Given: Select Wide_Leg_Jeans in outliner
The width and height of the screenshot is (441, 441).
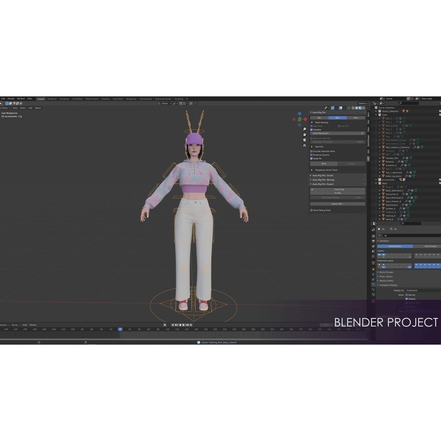Looking at the screenshot, I should [x=393, y=176].
